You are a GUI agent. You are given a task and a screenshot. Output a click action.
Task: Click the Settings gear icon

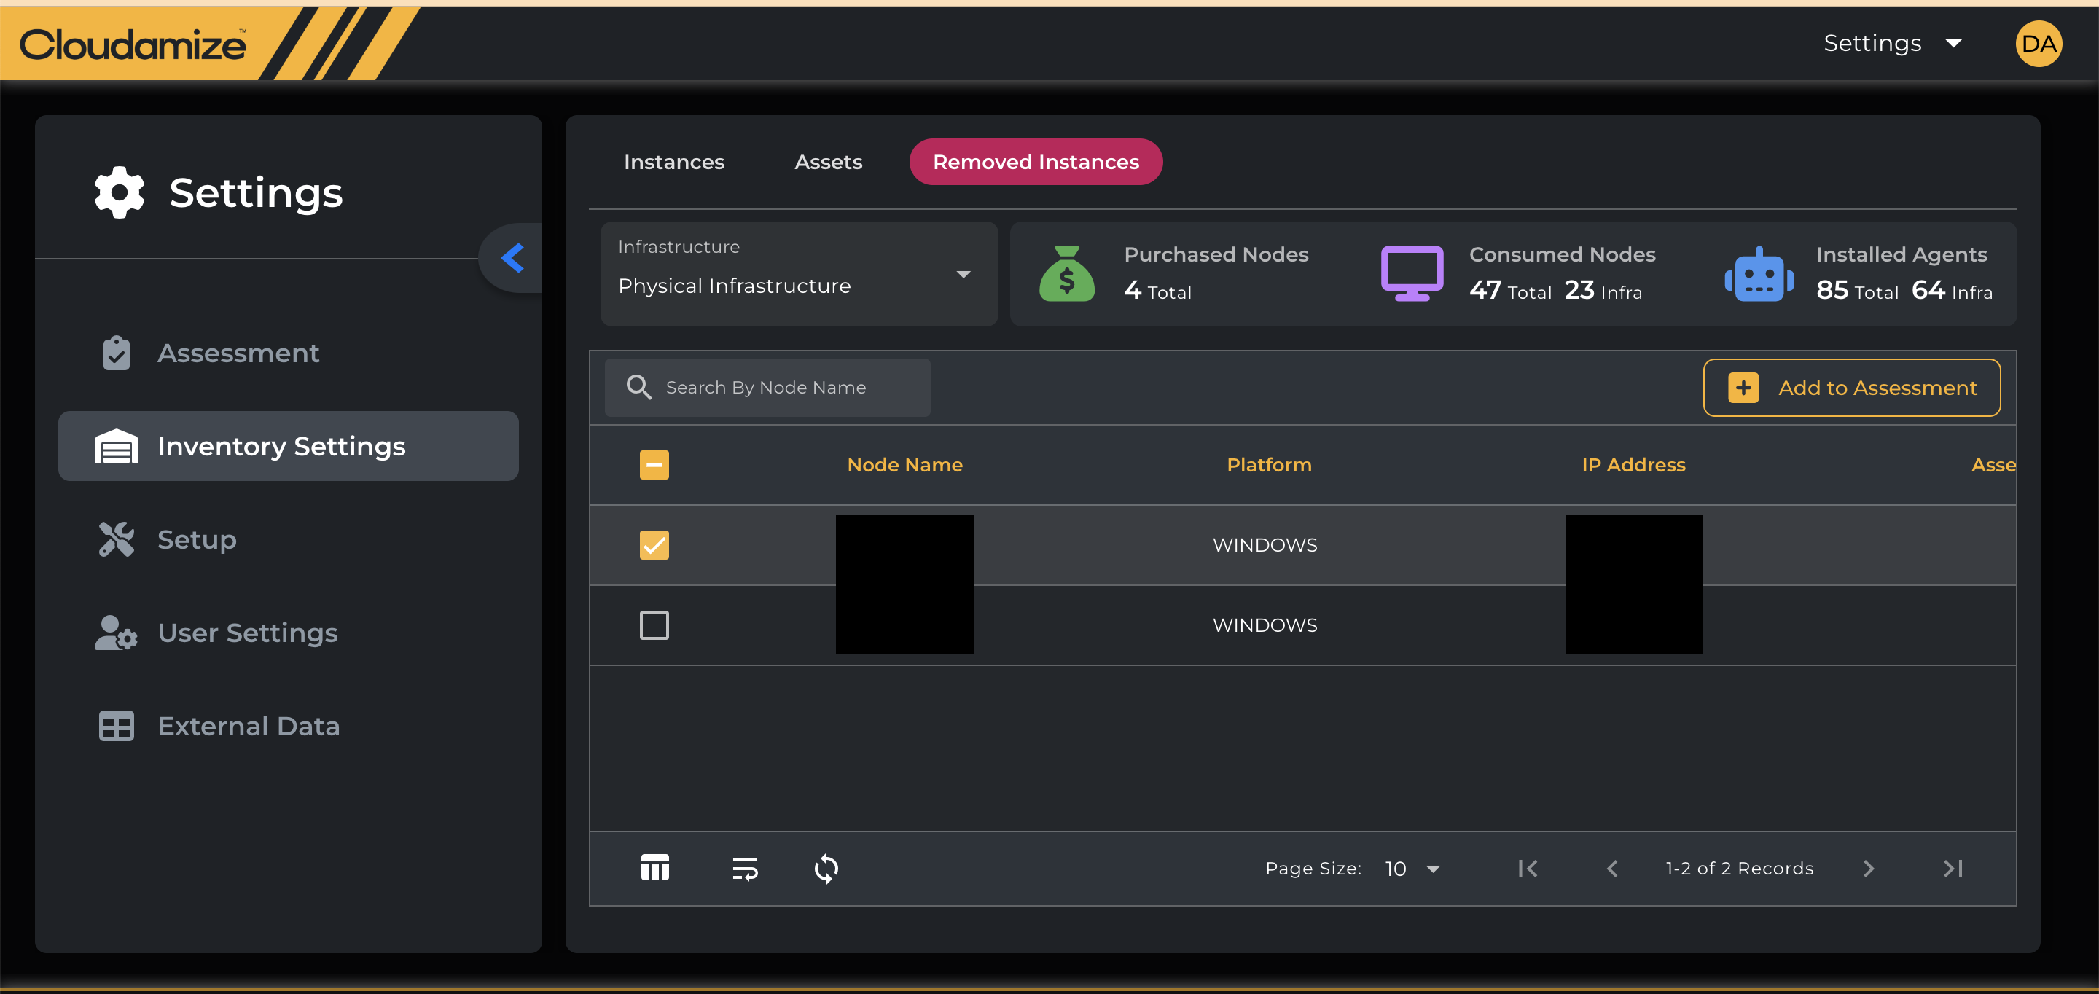click(x=119, y=192)
